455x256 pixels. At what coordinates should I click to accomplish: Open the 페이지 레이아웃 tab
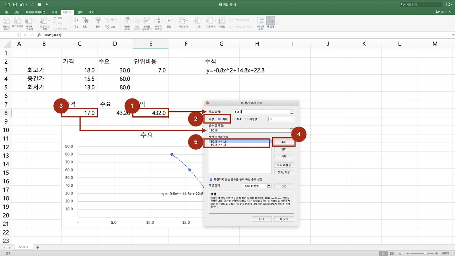point(36,12)
